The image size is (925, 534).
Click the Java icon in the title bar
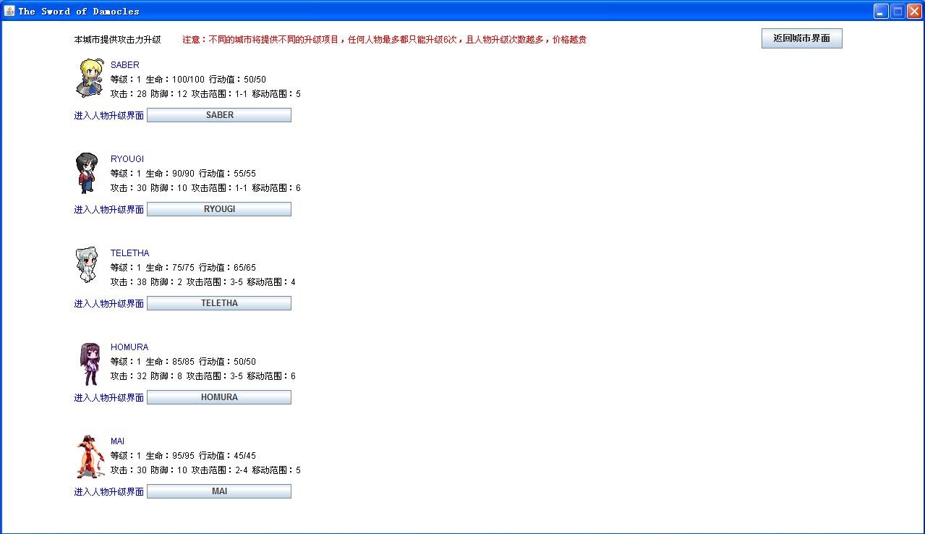(x=9, y=11)
